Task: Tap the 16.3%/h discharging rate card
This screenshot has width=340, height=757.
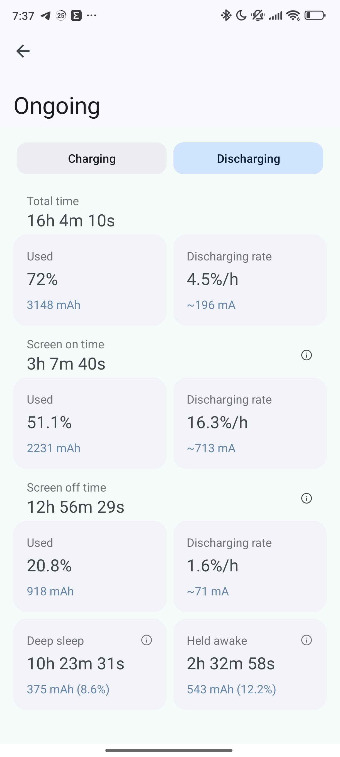Action: click(250, 423)
